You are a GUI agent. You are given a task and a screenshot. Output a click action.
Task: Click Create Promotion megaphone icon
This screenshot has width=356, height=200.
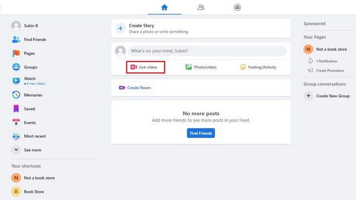click(310, 71)
